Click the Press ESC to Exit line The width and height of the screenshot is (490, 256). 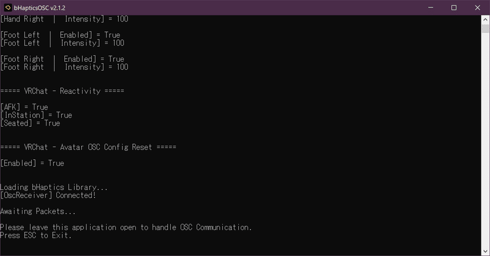pos(36,235)
